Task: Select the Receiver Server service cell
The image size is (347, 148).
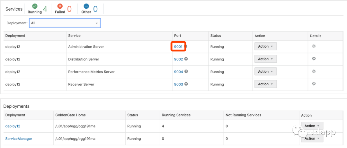Action: 119,85
